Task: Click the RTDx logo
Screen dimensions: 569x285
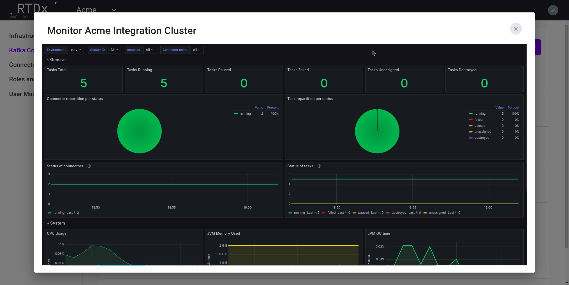Action: point(32,9)
